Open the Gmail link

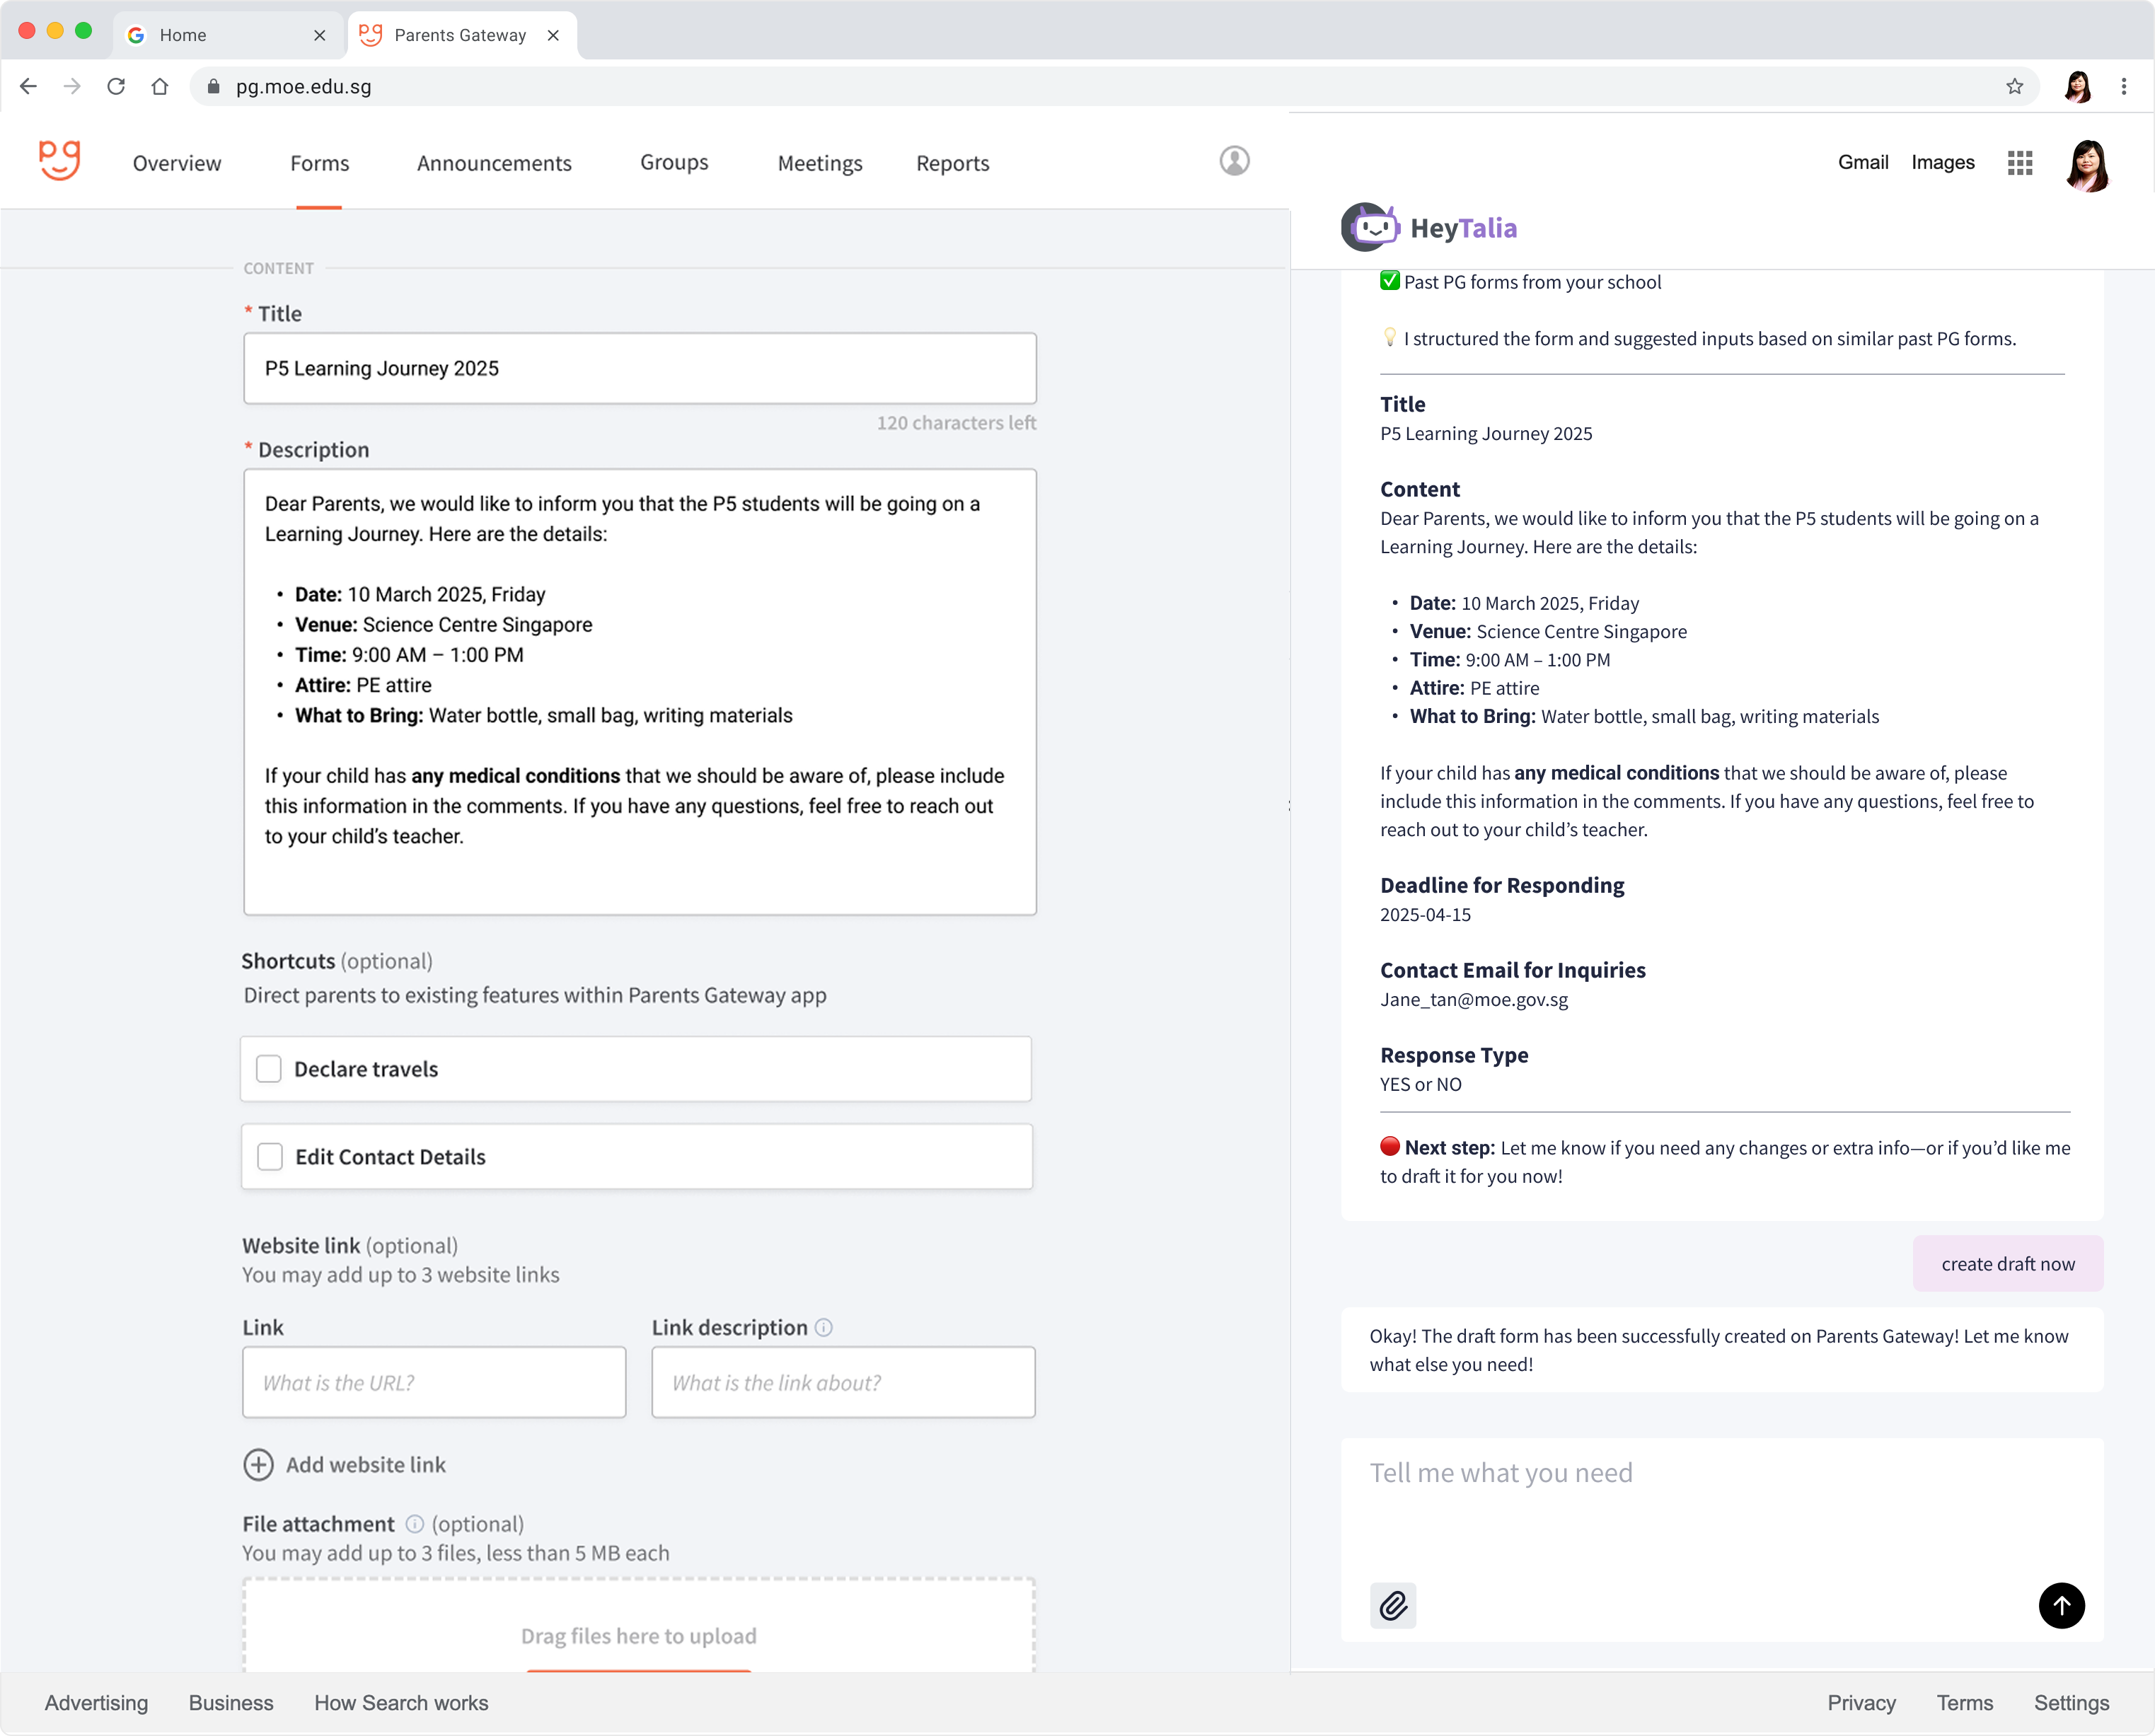tap(1862, 162)
